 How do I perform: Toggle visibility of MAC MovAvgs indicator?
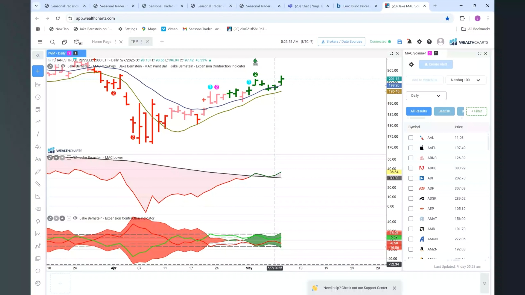[63, 66]
